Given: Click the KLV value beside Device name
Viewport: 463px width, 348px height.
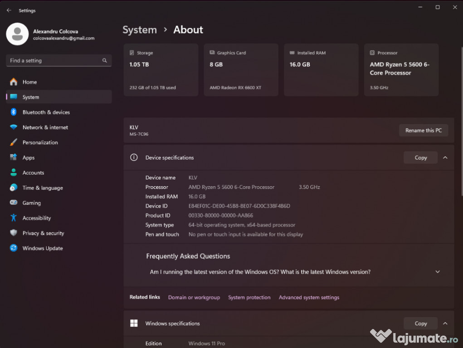Looking at the screenshot, I should pos(193,177).
